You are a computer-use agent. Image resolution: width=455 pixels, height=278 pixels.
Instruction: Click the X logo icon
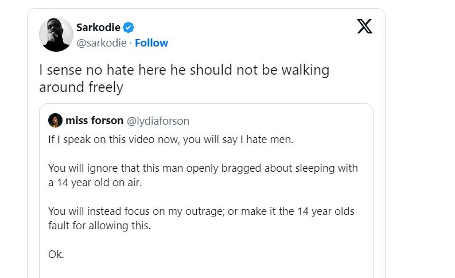pyautogui.click(x=364, y=26)
